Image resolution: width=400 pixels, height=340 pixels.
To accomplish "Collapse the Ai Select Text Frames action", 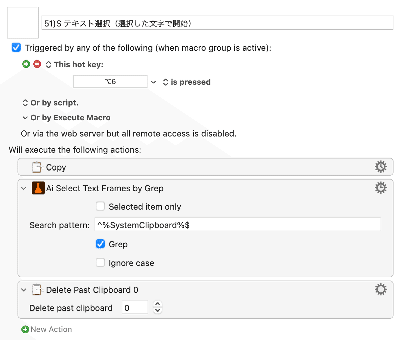I will (x=24, y=188).
